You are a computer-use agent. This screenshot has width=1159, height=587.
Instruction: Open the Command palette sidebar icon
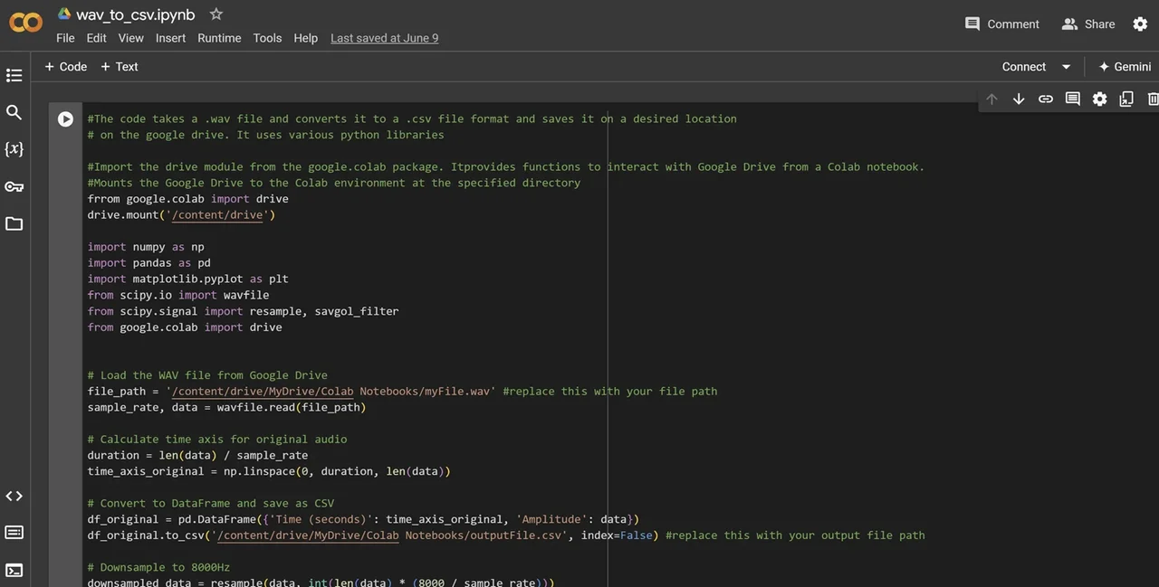[14, 533]
